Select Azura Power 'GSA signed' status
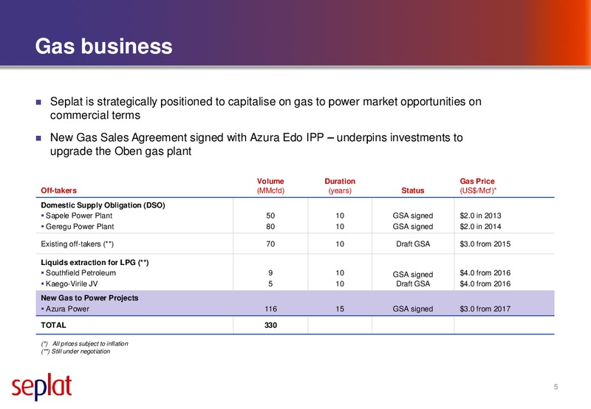This screenshot has width=591, height=409. click(x=413, y=309)
